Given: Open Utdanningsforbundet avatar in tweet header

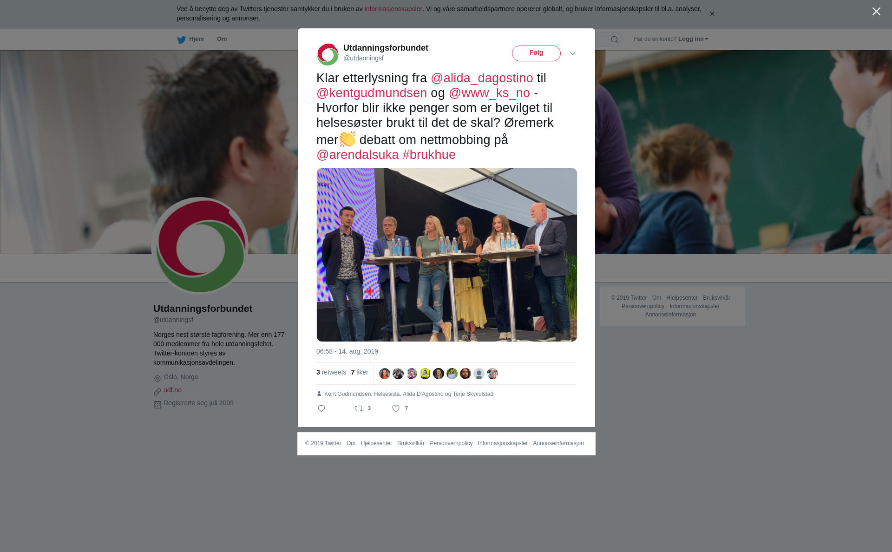Looking at the screenshot, I should [328, 54].
